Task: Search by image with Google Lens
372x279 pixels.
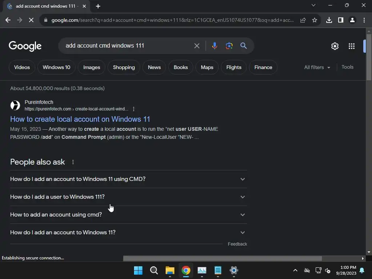Action: [229, 46]
